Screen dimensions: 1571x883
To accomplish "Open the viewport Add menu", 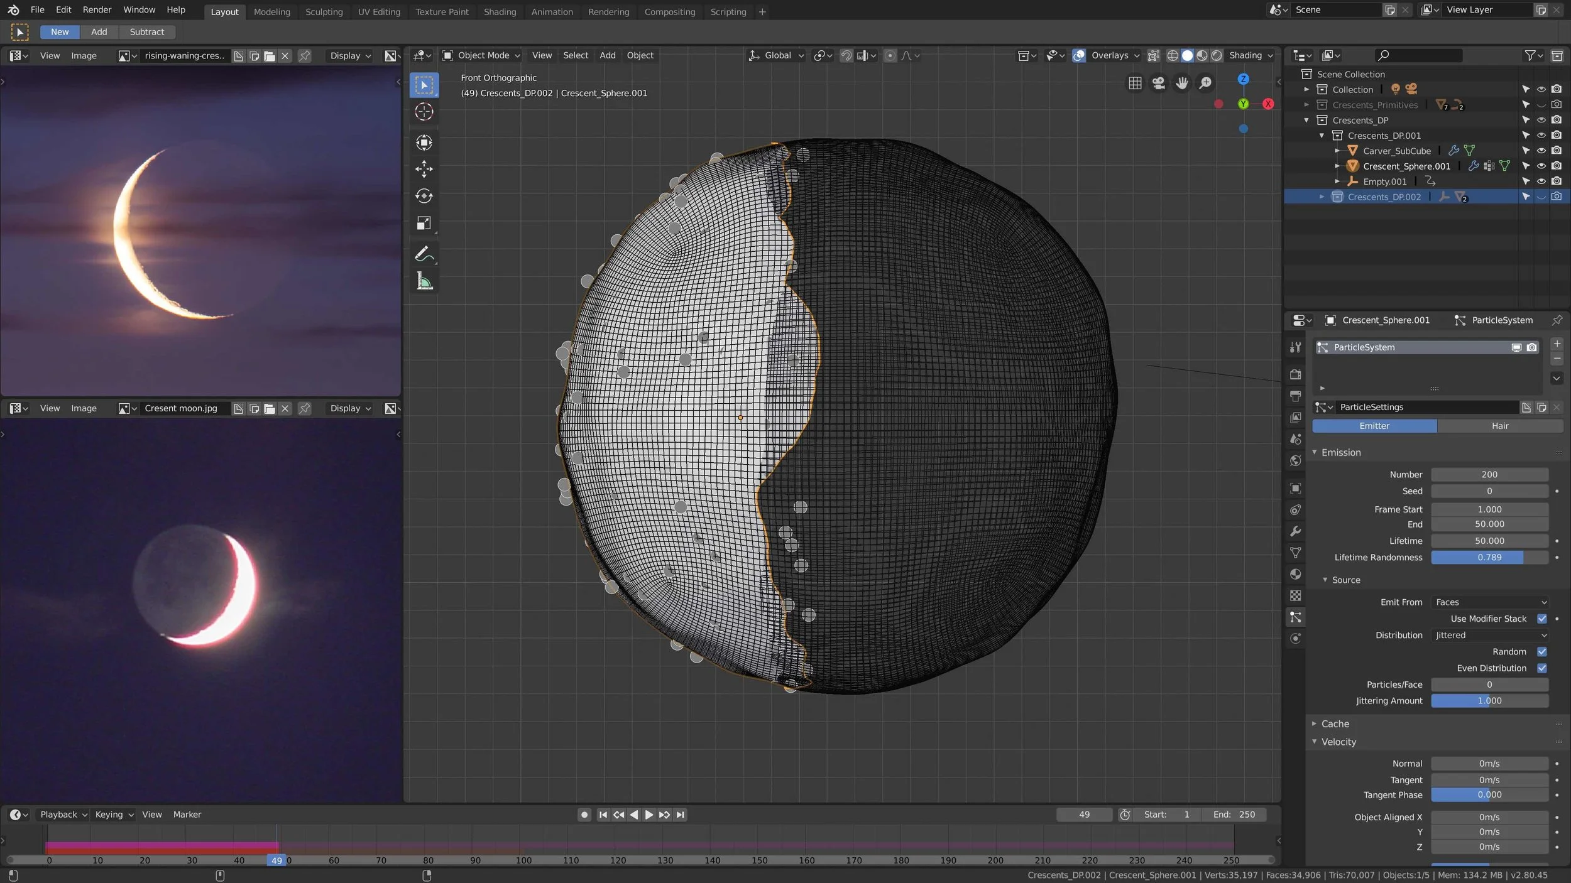I will [x=607, y=55].
